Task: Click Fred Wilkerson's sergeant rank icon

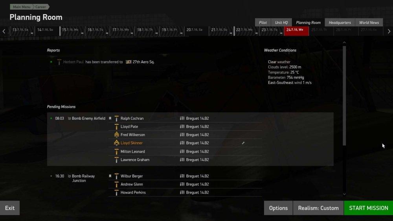Action: tap(117, 135)
